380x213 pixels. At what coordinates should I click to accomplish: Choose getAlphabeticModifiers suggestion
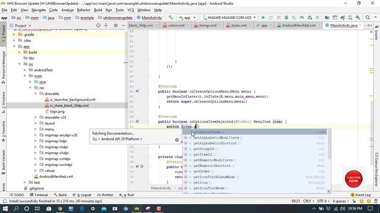[255, 138]
